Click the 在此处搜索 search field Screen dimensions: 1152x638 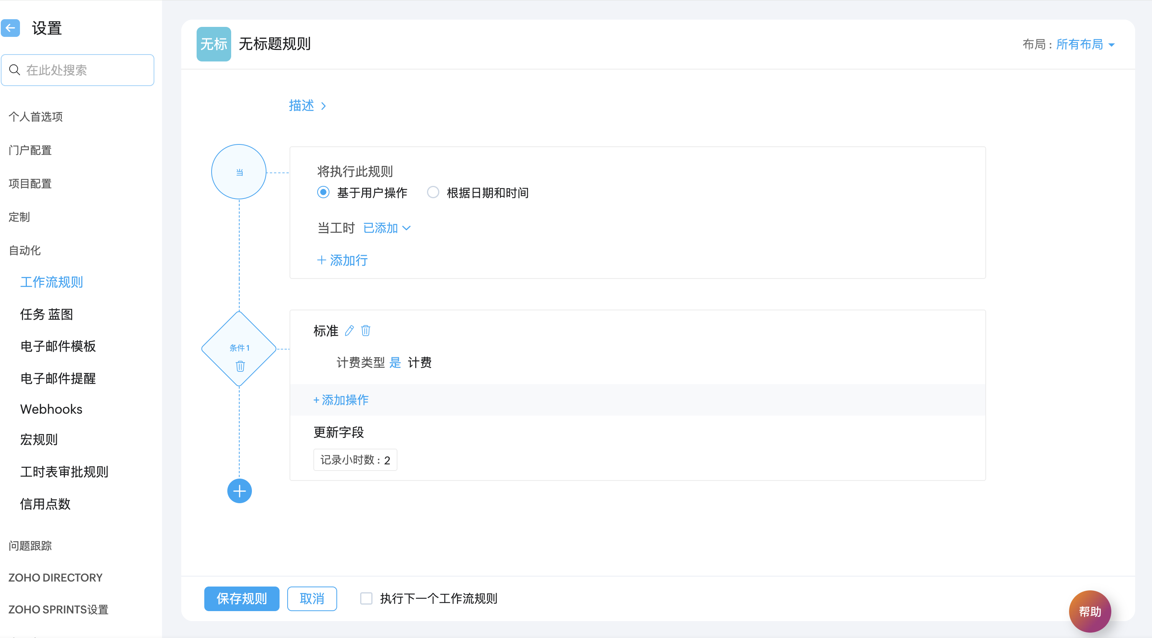click(x=78, y=70)
